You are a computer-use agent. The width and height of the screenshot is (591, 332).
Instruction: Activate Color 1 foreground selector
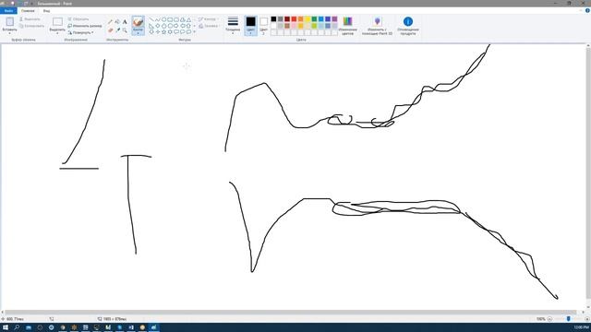pos(250,26)
